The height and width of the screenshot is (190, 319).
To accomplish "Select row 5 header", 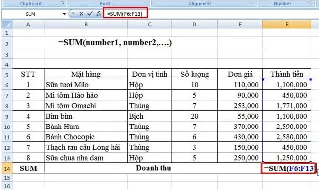I will (7, 74).
